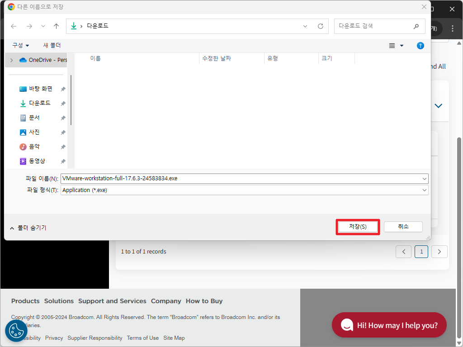Open Supplier Responsibility footer link

click(95, 338)
